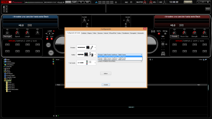Toggle the KEY lock light
The height and width of the screenshot is (119, 212).
(165, 34)
